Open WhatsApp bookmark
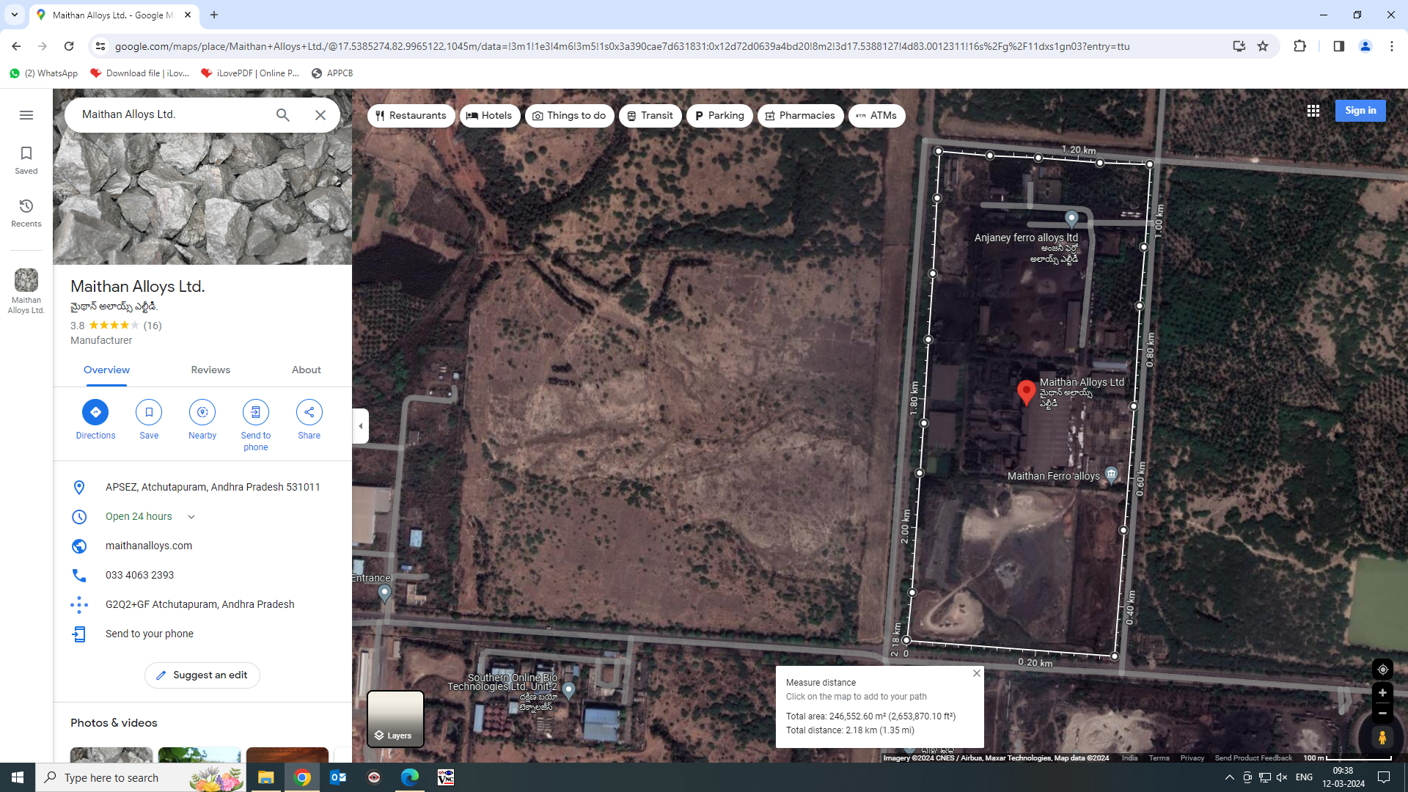Viewport: 1408px width, 792px height. [44, 73]
